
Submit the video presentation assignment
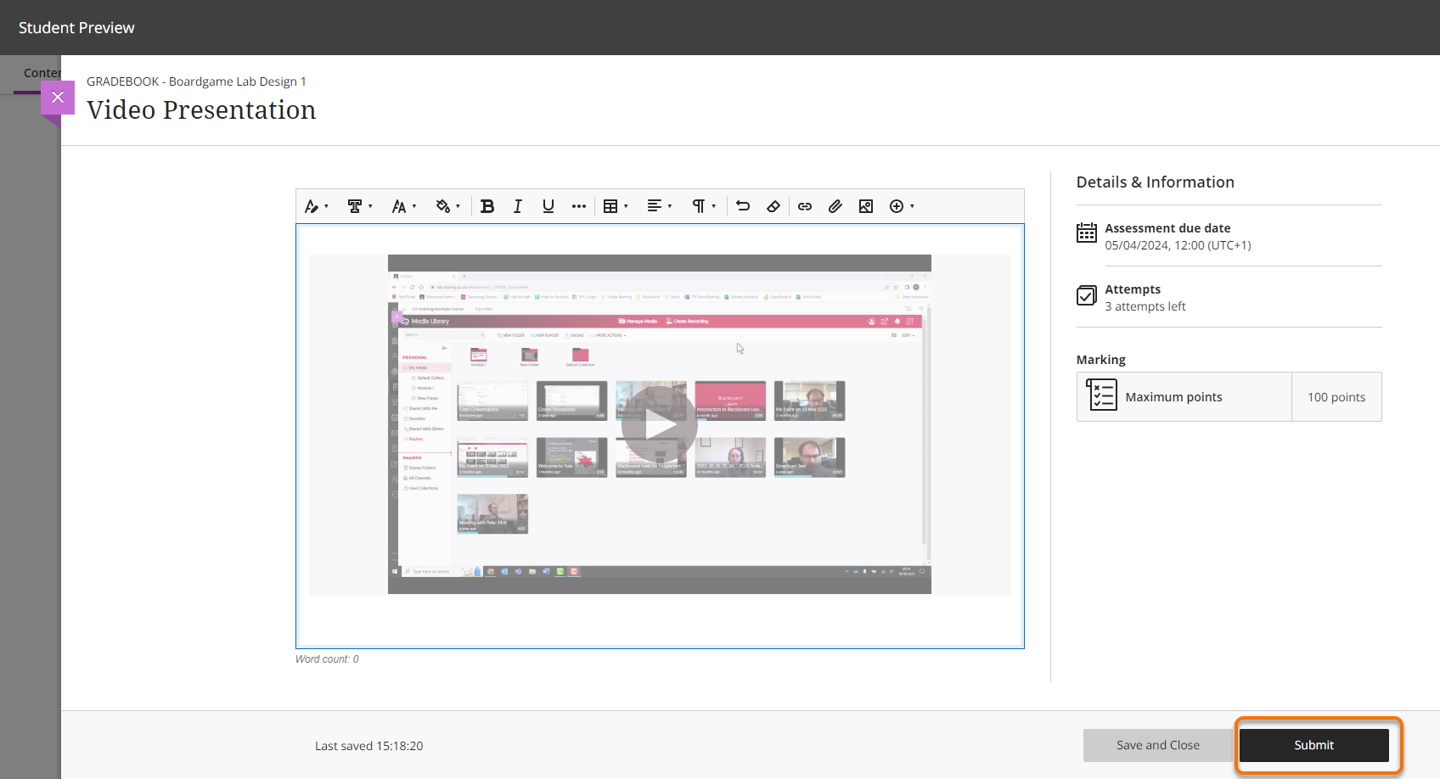click(1313, 745)
